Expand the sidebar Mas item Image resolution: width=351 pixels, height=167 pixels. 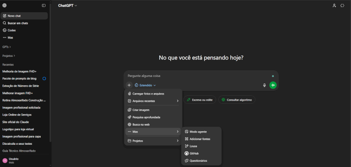coord(24,38)
